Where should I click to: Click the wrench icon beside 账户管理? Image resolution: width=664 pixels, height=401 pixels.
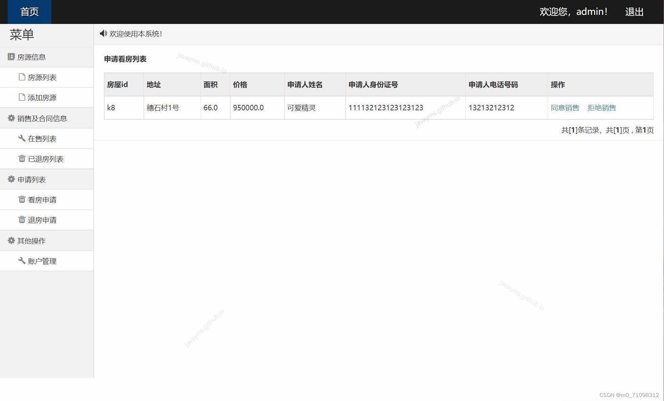tap(22, 261)
